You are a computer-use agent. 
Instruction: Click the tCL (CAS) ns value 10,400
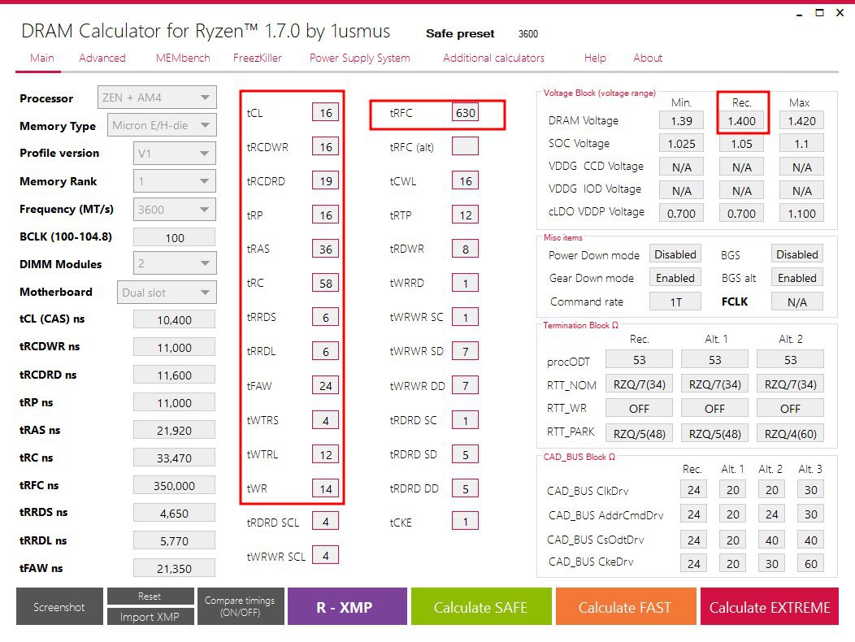point(175,319)
